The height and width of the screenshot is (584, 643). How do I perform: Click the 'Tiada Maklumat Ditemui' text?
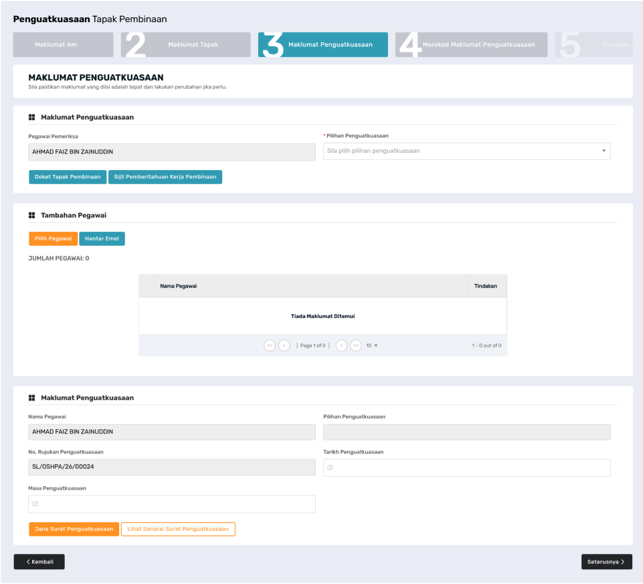click(x=323, y=316)
